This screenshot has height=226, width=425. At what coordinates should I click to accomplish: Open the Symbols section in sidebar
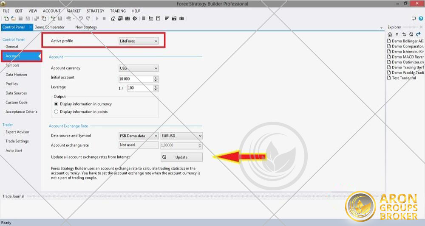(12, 65)
